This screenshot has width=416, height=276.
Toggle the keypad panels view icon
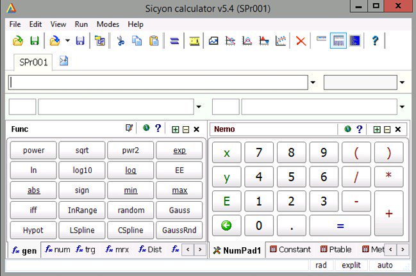pos(338,40)
